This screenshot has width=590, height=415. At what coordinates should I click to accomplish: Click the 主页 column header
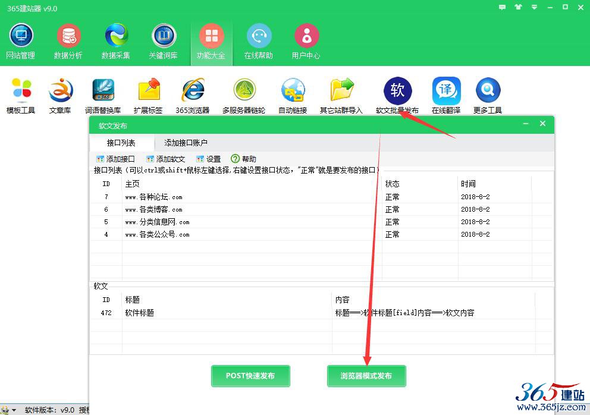(x=133, y=184)
